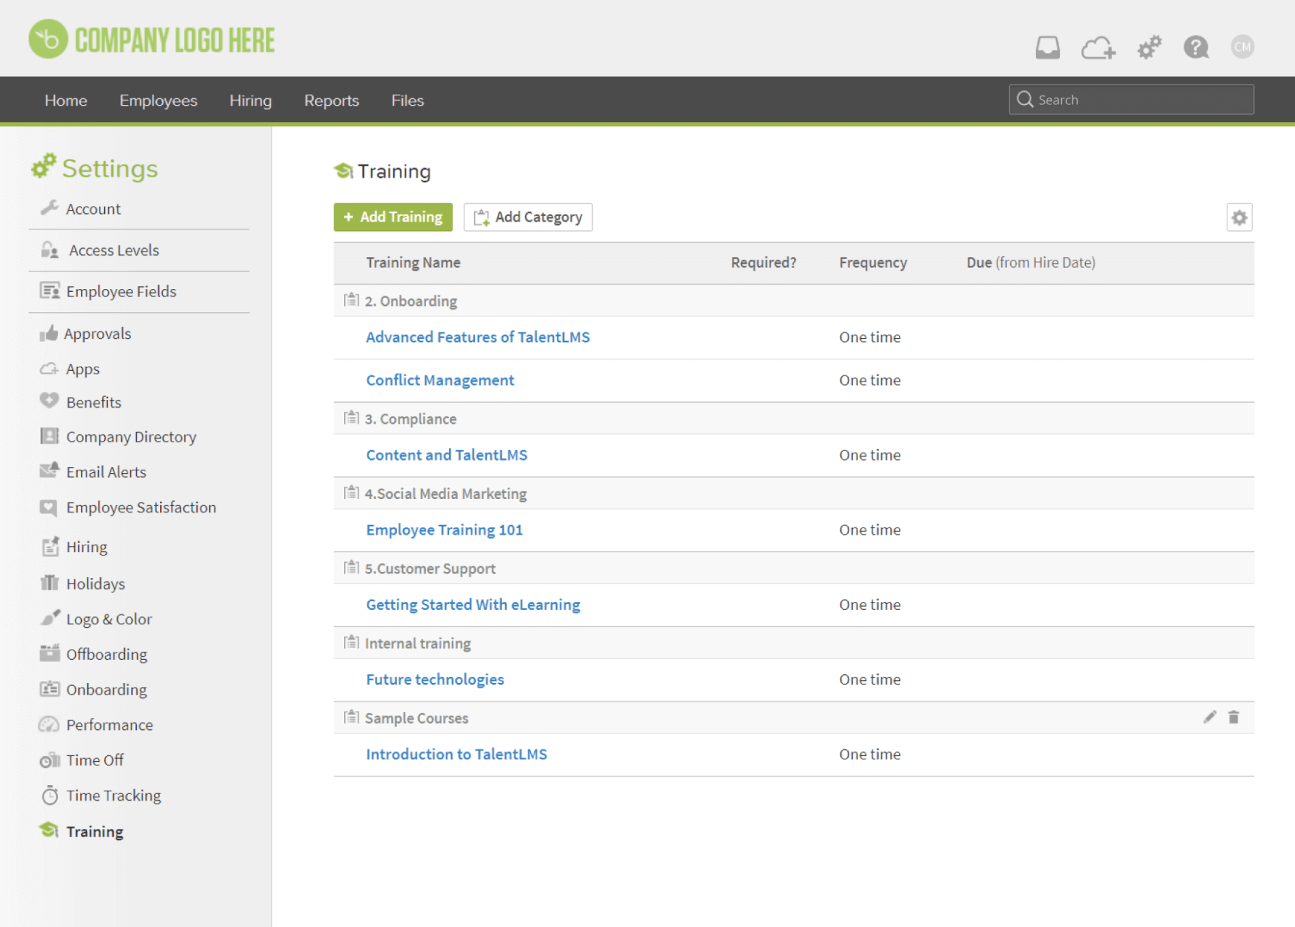
Task: Open Future technologies training link
Action: pos(435,679)
